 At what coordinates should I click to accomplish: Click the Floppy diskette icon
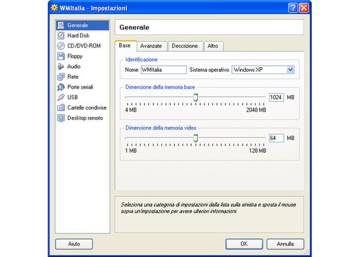pyautogui.click(x=61, y=56)
